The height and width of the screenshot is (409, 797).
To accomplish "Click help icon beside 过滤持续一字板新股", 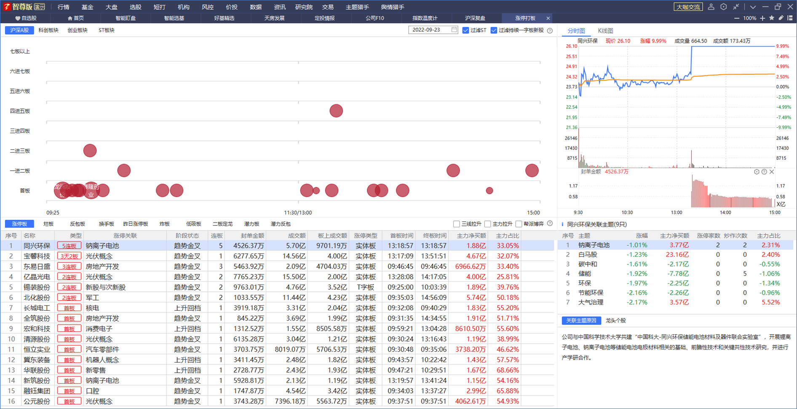I will tap(550, 31).
